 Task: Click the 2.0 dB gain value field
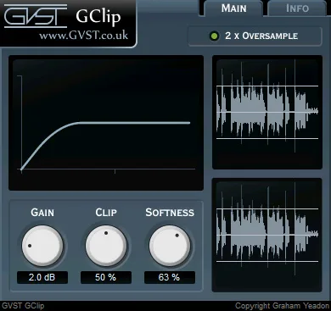point(42,277)
